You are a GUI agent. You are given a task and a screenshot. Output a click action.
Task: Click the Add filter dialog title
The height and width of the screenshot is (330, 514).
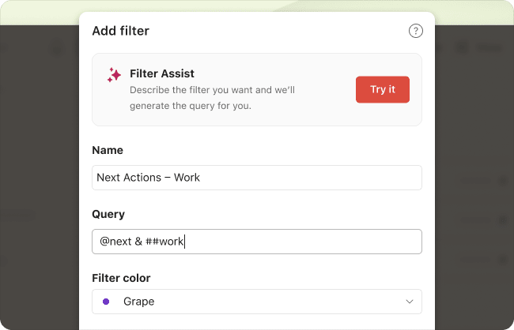tap(120, 32)
